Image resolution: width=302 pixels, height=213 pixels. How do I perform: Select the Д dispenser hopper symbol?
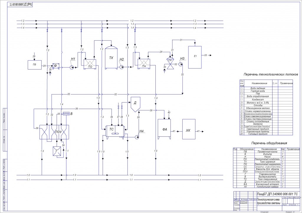(x=135, y=104)
